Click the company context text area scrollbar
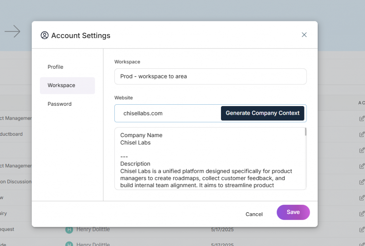This screenshot has width=365, height=246. point(305,132)
